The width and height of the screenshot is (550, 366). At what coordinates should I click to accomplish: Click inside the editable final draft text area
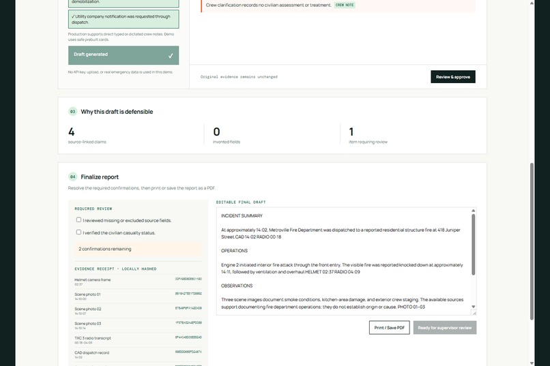coord(343,261)
